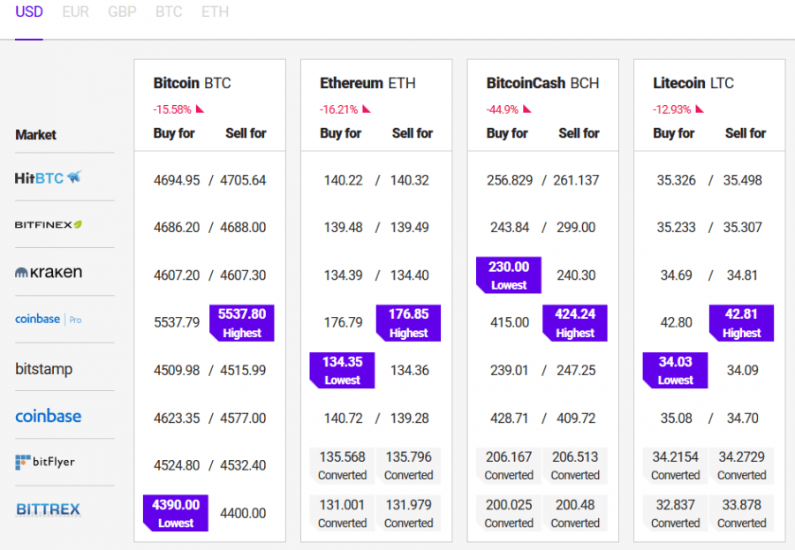The image size is (795, 550).
Task: Select Bitstamp Bitcoin sell price 4515.99
Action: pos(243,370)
